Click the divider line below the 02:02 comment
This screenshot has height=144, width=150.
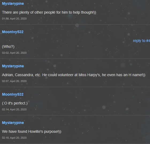point(75,59)
